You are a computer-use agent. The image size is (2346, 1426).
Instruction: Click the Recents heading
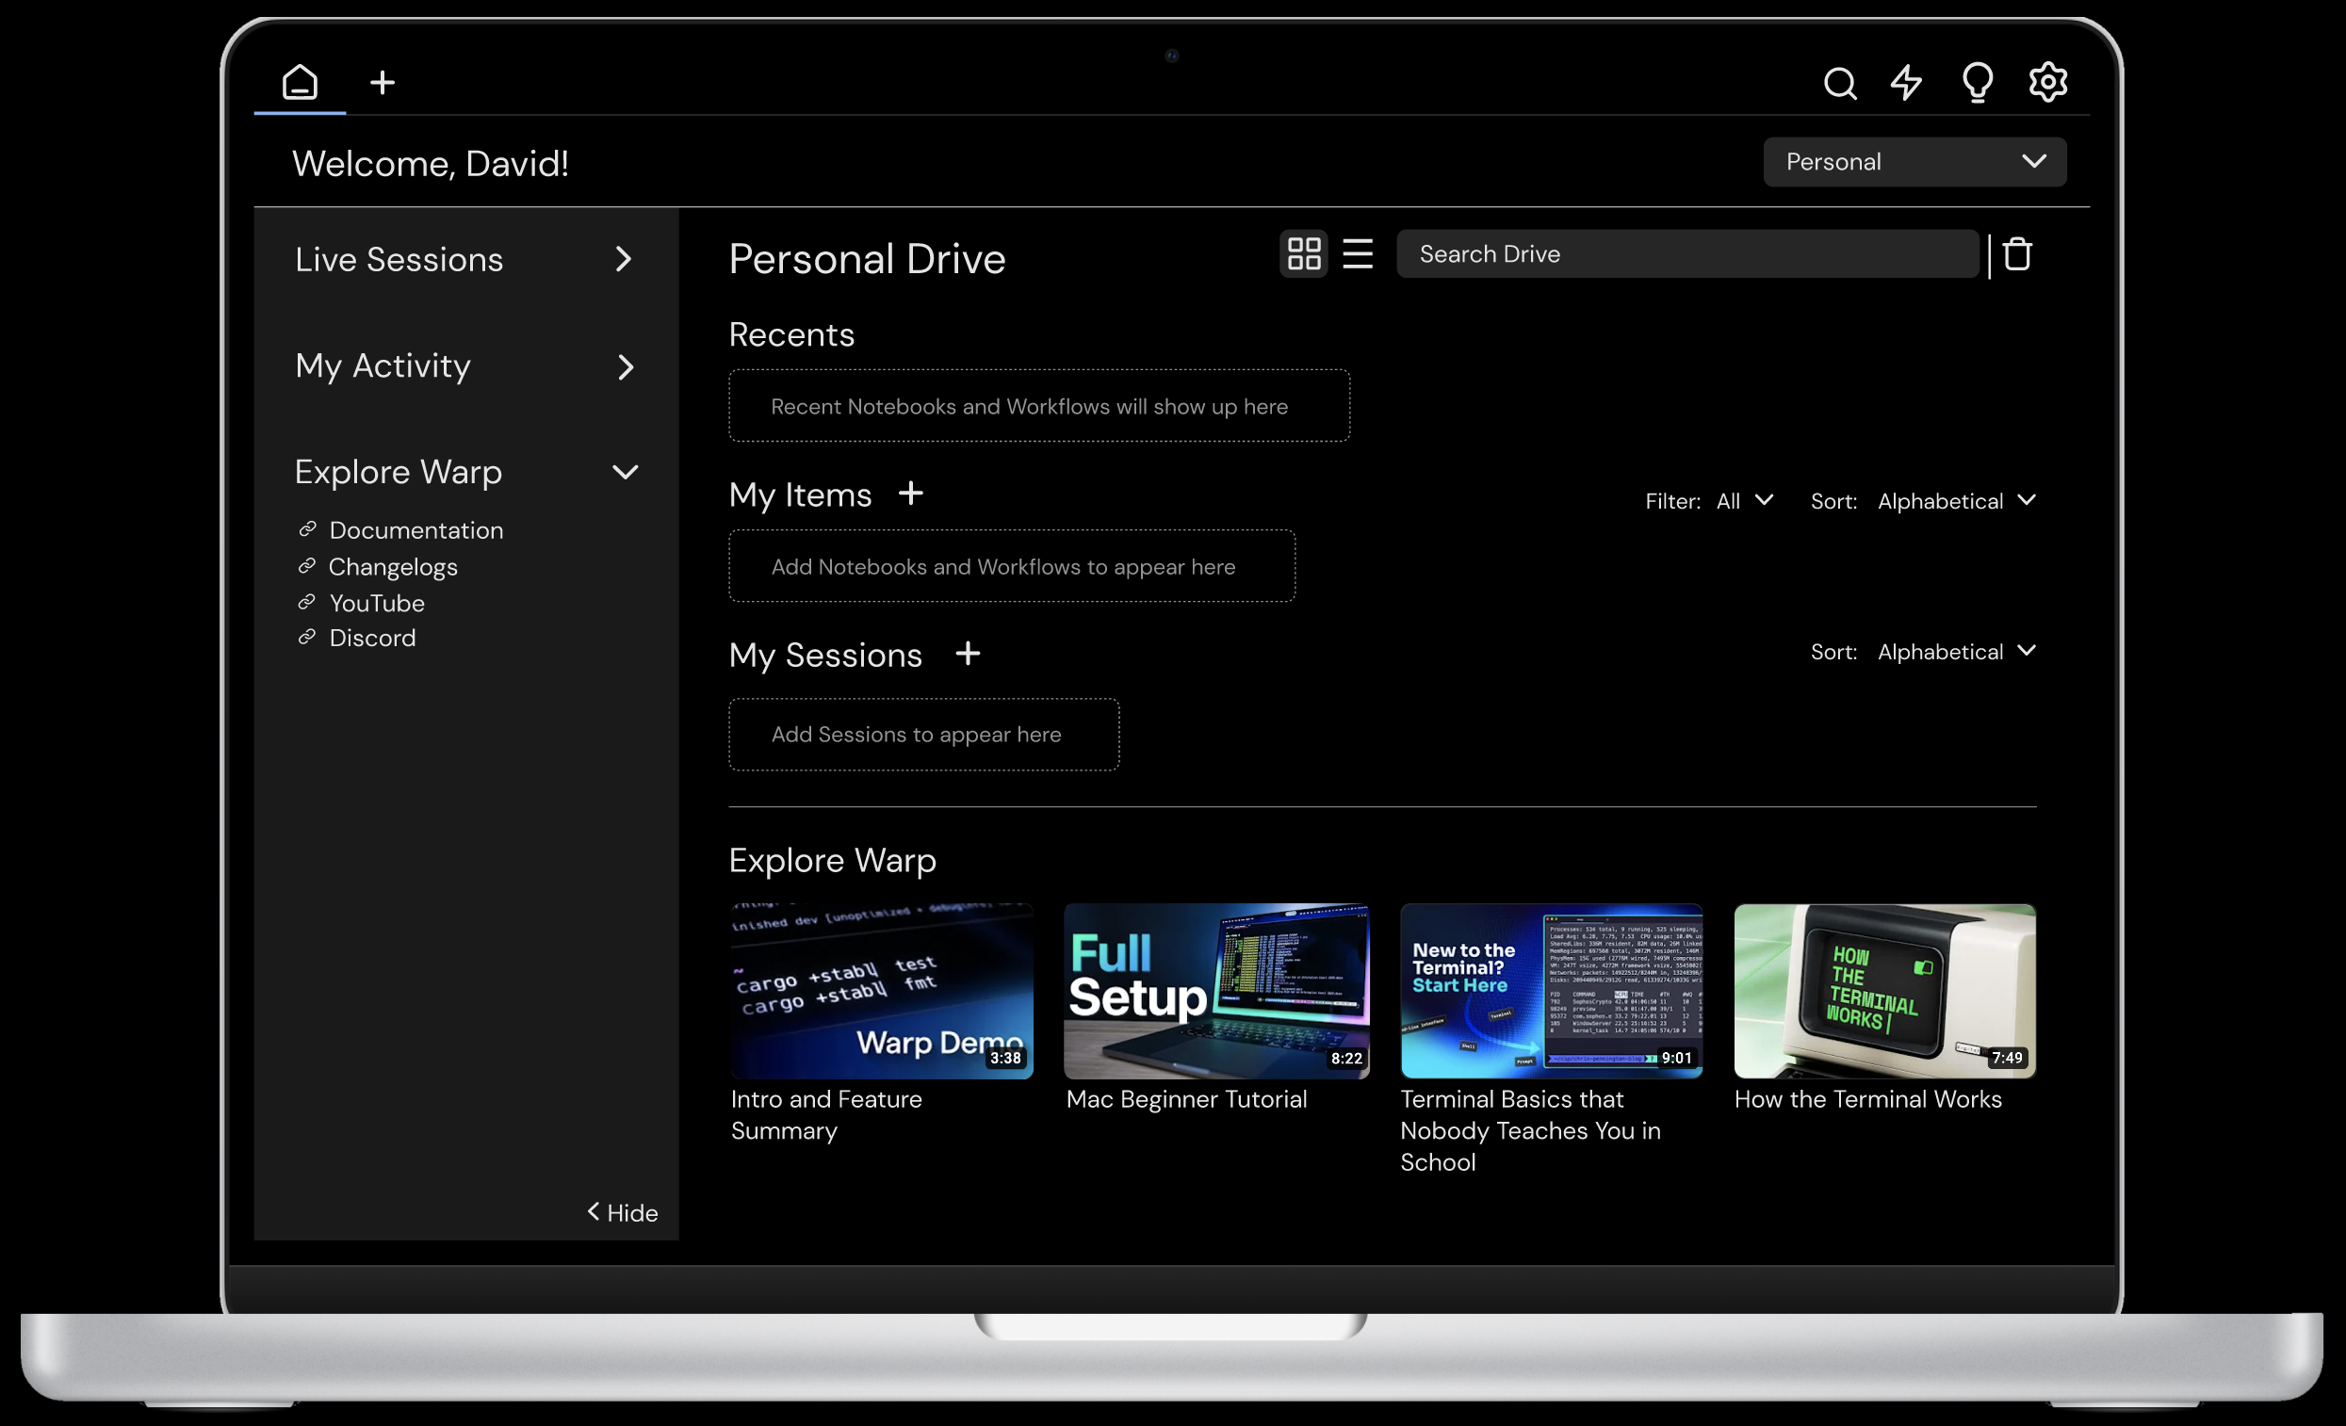tap(792, 335)
